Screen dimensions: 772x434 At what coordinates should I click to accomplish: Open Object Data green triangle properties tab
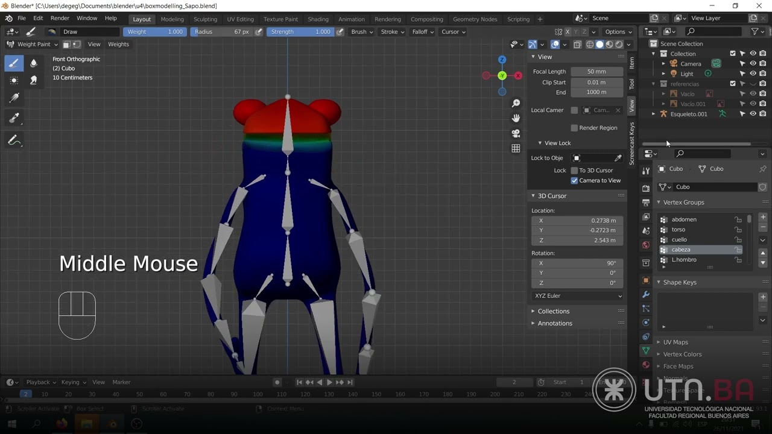646,350
